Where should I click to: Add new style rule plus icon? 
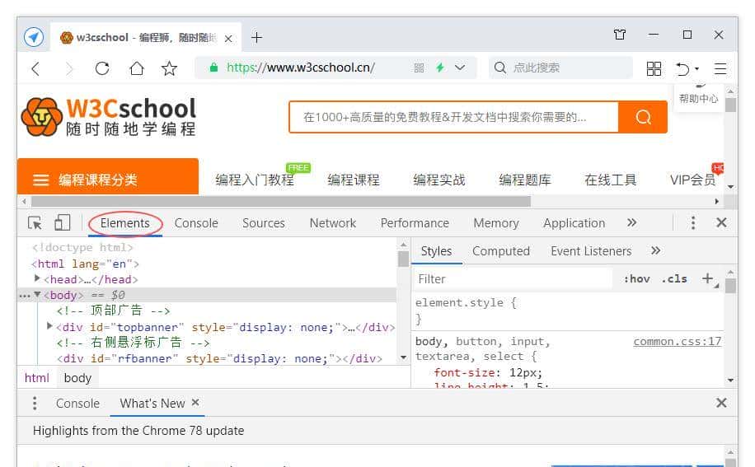click(x=707, y=278)
